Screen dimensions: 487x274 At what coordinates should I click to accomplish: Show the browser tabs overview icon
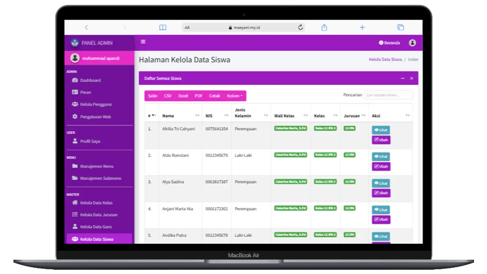tap(400, 27)
